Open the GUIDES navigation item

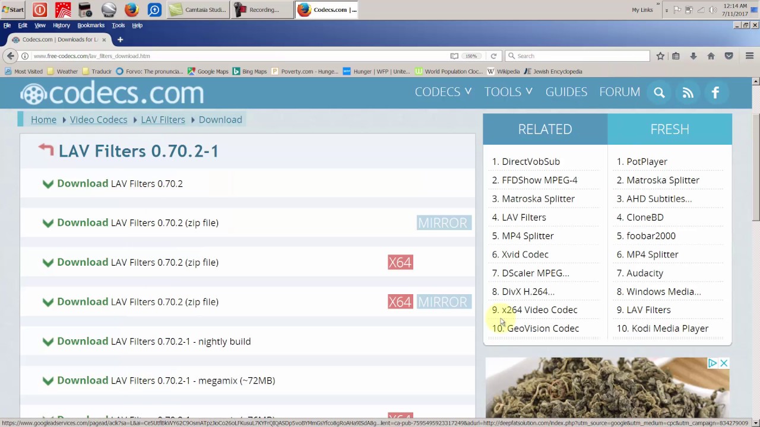[566, 92]
